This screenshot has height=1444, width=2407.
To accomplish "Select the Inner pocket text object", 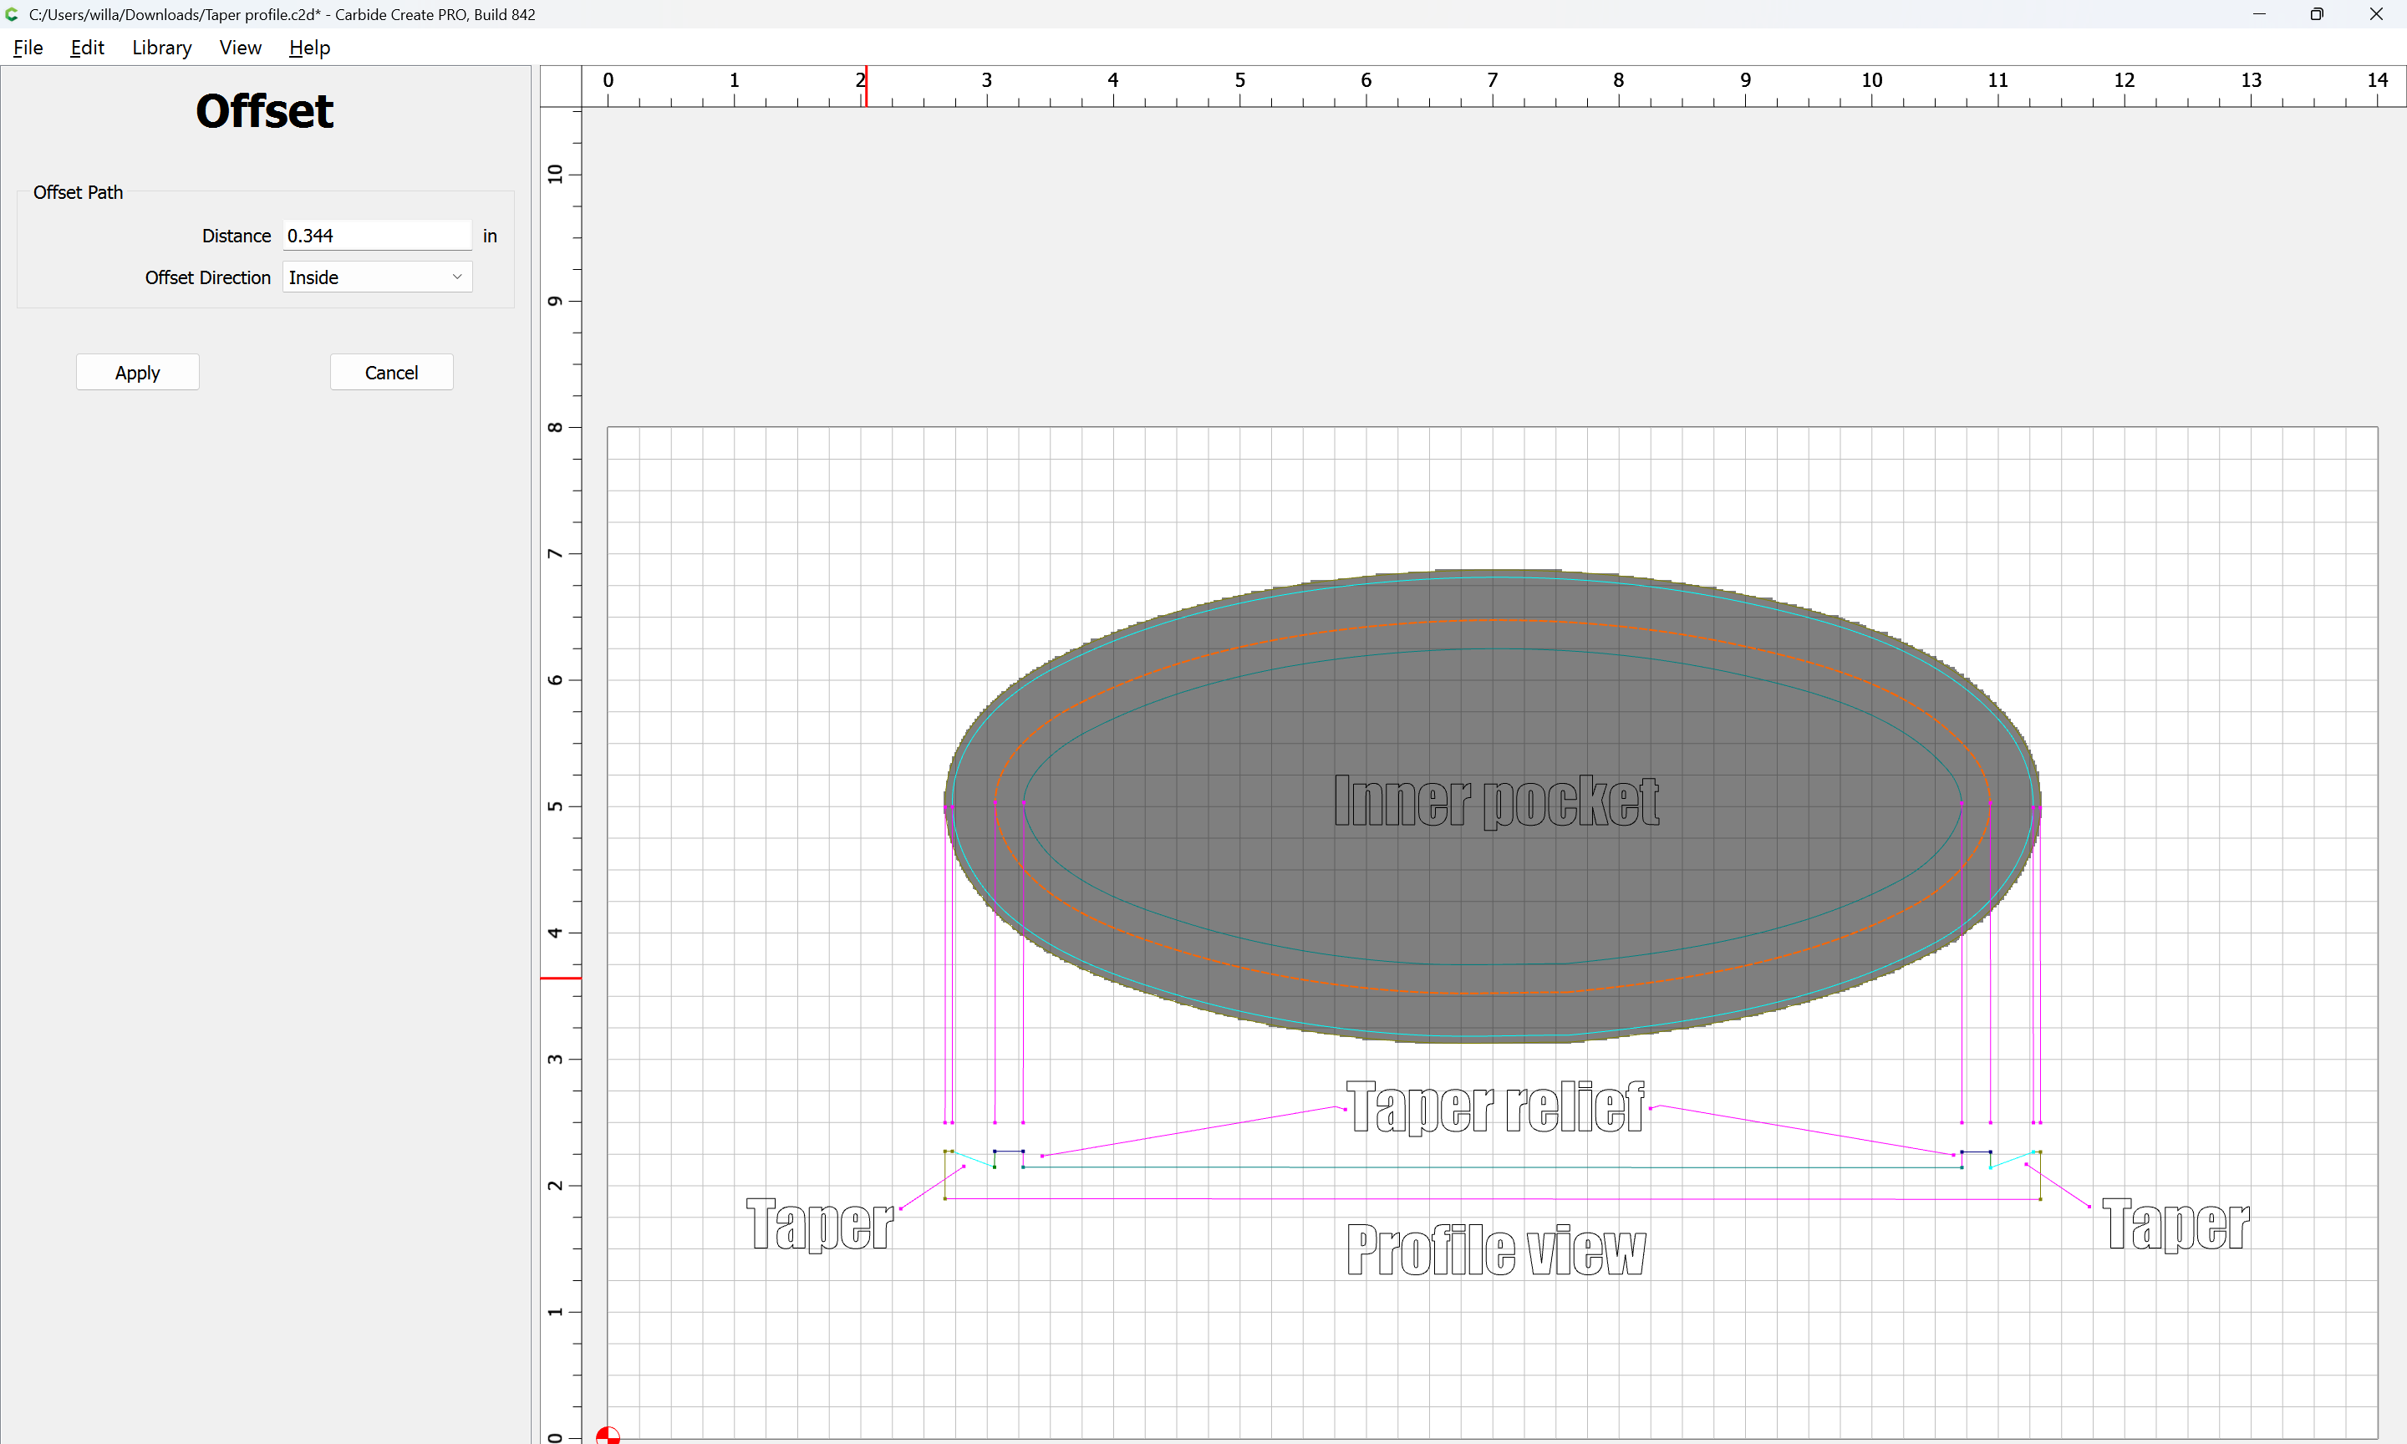I will click(x=1495, y=801).
